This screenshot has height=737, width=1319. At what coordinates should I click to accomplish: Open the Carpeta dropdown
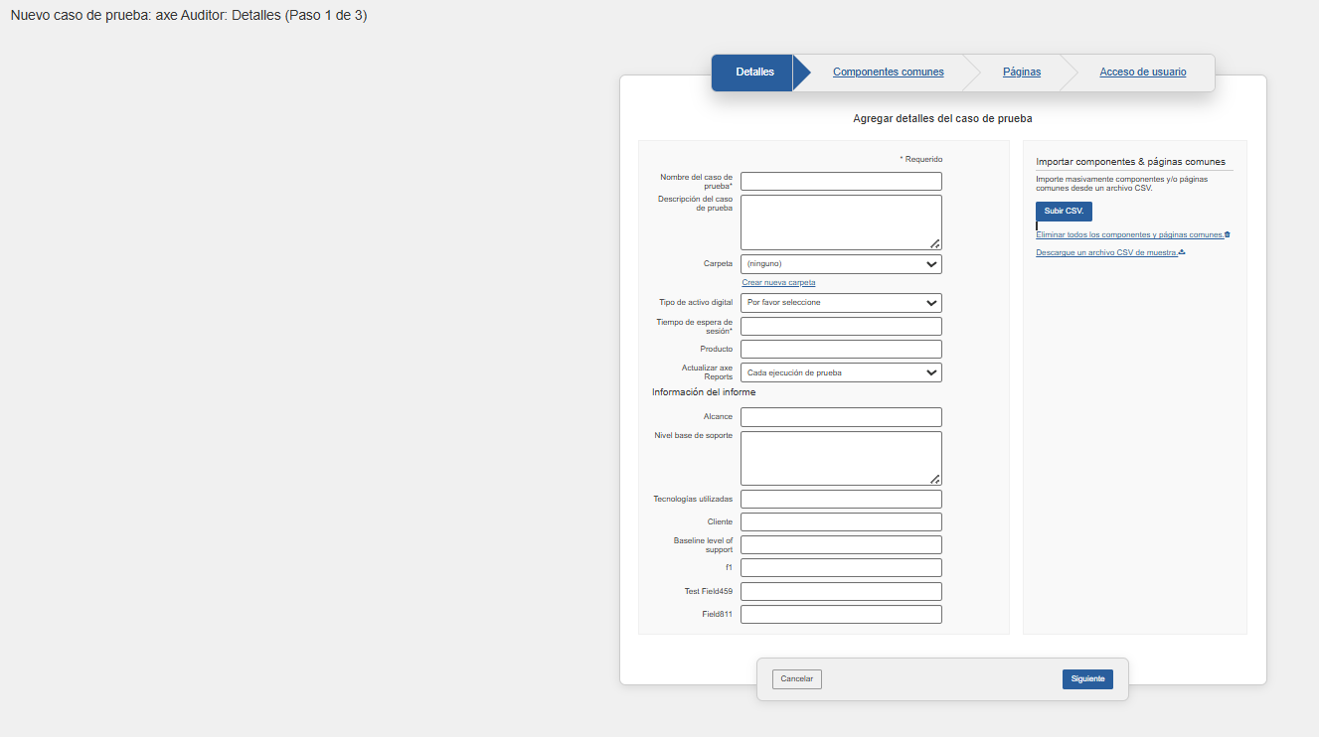pos(840,264)
